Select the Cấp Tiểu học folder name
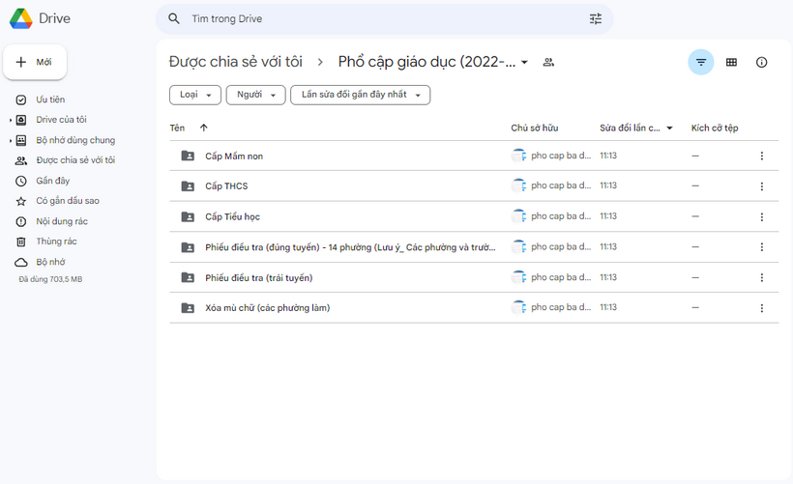Viewport: 793px width, 484px height. [233, 216]
